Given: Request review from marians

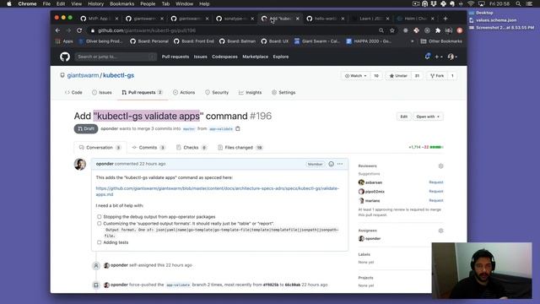Looking at the screenshot, I should click(435, 201).
